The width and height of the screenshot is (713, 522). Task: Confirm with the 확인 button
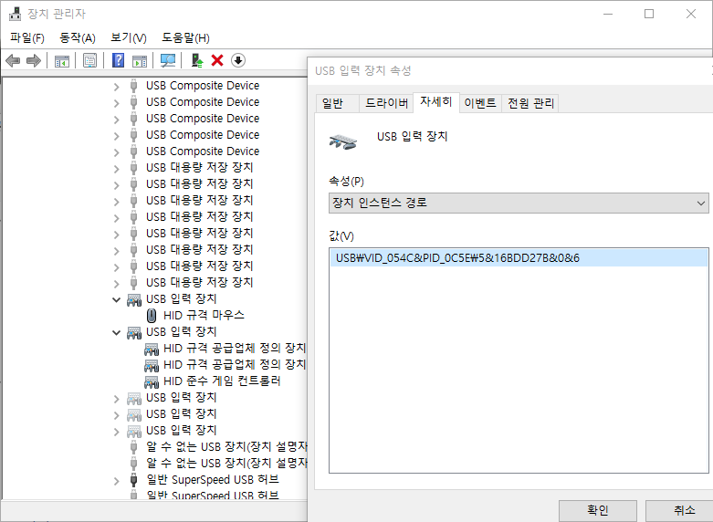[x=597, y=511]
